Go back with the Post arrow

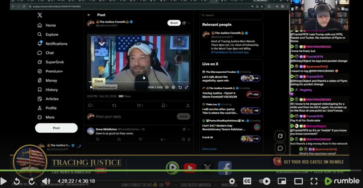tap(89, 15)
